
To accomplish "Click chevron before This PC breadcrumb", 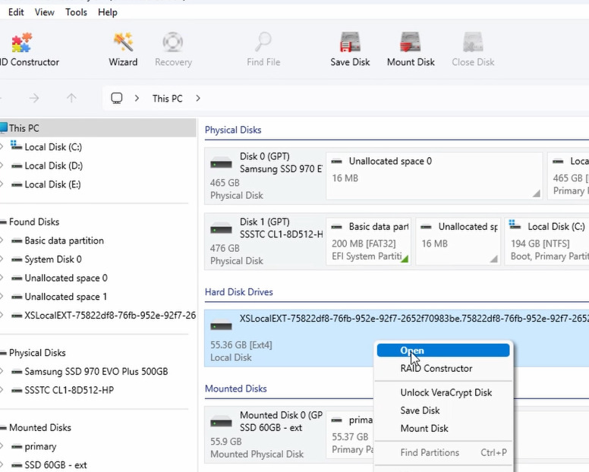I will [137, 99].
